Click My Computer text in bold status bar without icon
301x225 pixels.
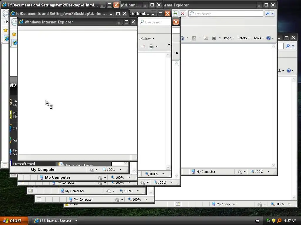[43, 170]
